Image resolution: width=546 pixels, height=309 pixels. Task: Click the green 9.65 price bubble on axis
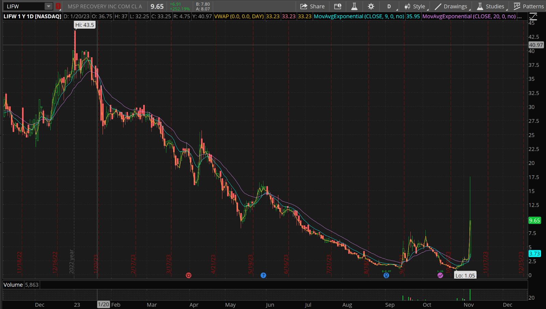pos(534,220)
